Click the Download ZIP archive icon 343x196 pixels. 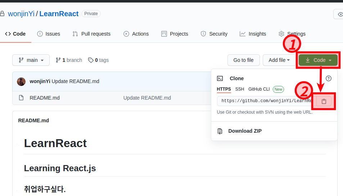(x=220, y=131)
